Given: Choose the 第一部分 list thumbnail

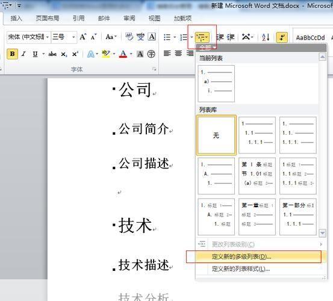Looking at the screenshot, I should 298,217.
